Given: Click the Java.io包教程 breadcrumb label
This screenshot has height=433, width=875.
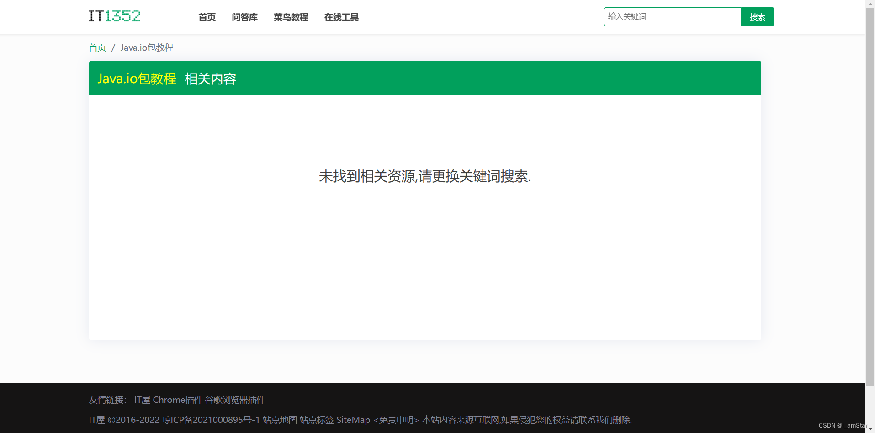Looking at the screenshot, I should pyautogui.click(x=147, y=48).
